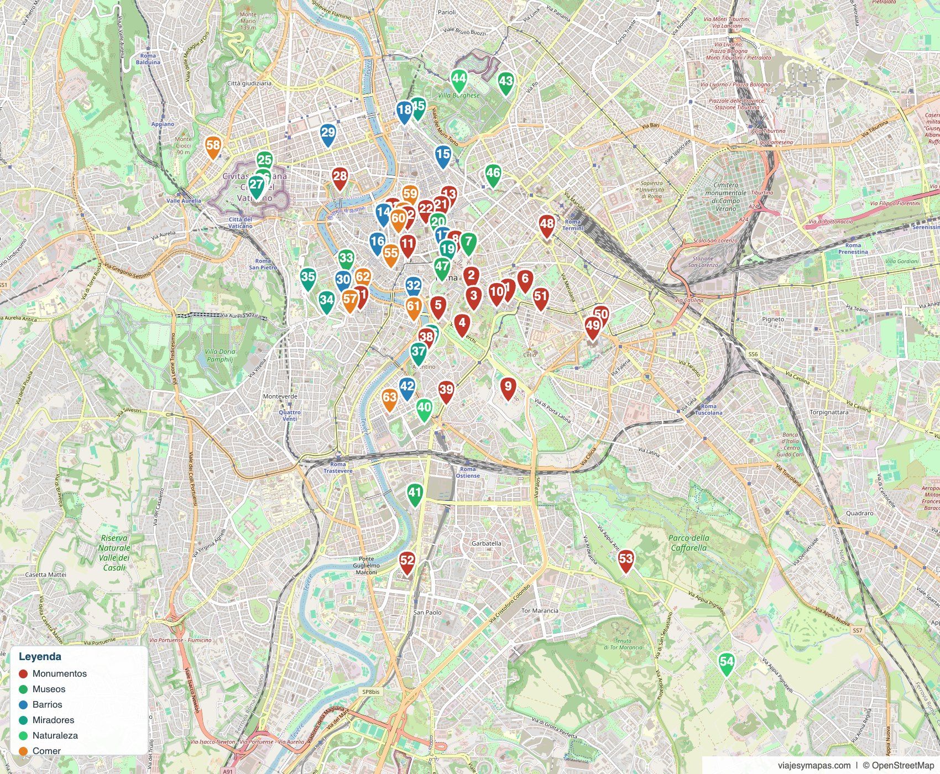Screen dimensions: 940x774
Task: Click the Parco della Caffarella label
Action: [688, 543]
